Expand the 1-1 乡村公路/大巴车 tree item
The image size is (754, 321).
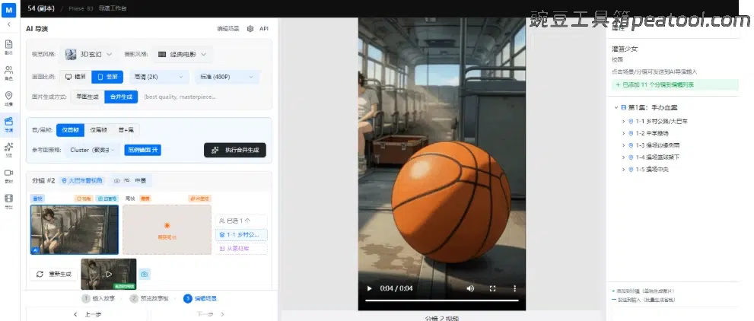click(x=624, y=121)
